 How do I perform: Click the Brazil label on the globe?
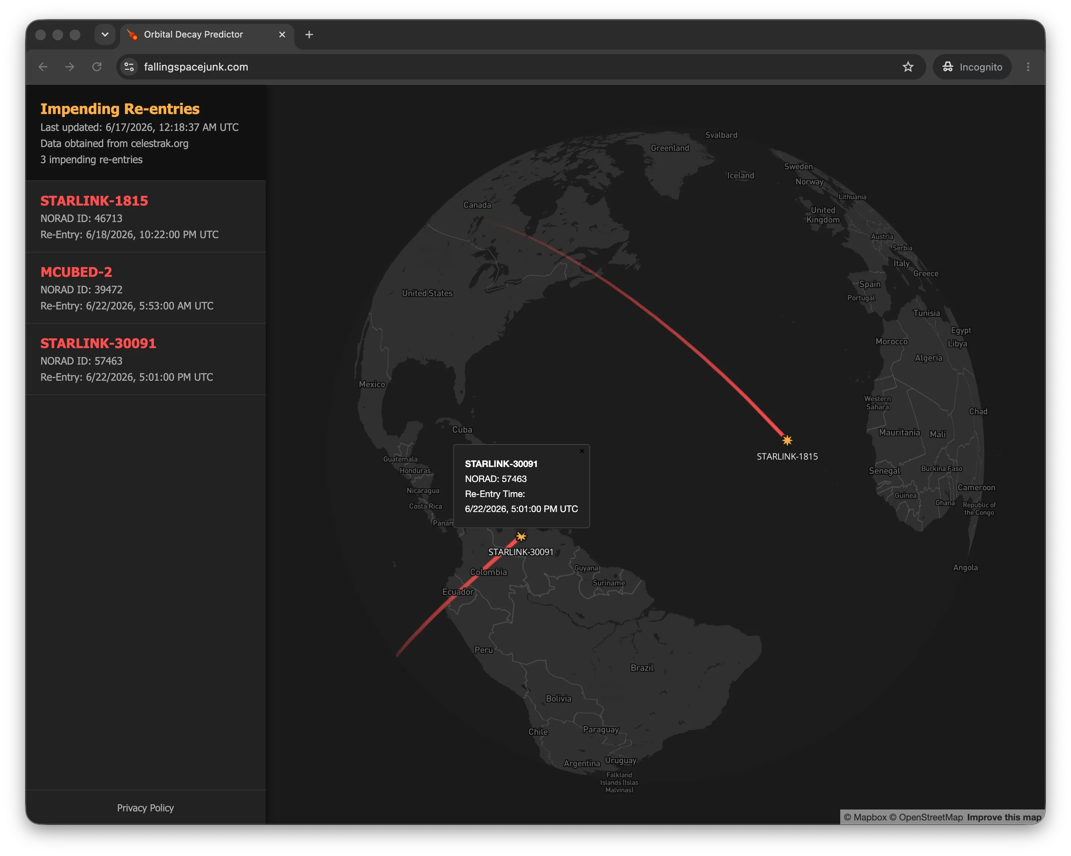pyautogui.click(x=642, y=668)
